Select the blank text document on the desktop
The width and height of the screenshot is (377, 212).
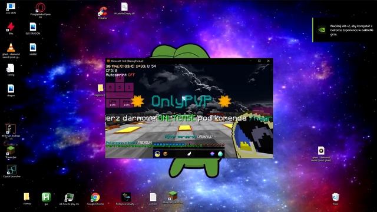click(x=153, y=199)
